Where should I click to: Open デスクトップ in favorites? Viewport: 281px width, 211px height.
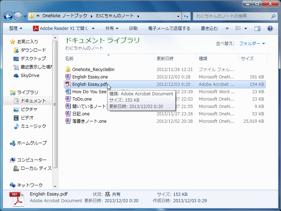click(30, 58)
